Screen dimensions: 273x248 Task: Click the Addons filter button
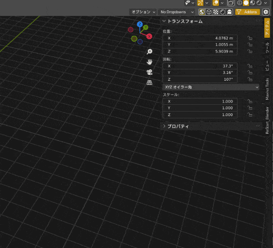[x=248, y=12]
